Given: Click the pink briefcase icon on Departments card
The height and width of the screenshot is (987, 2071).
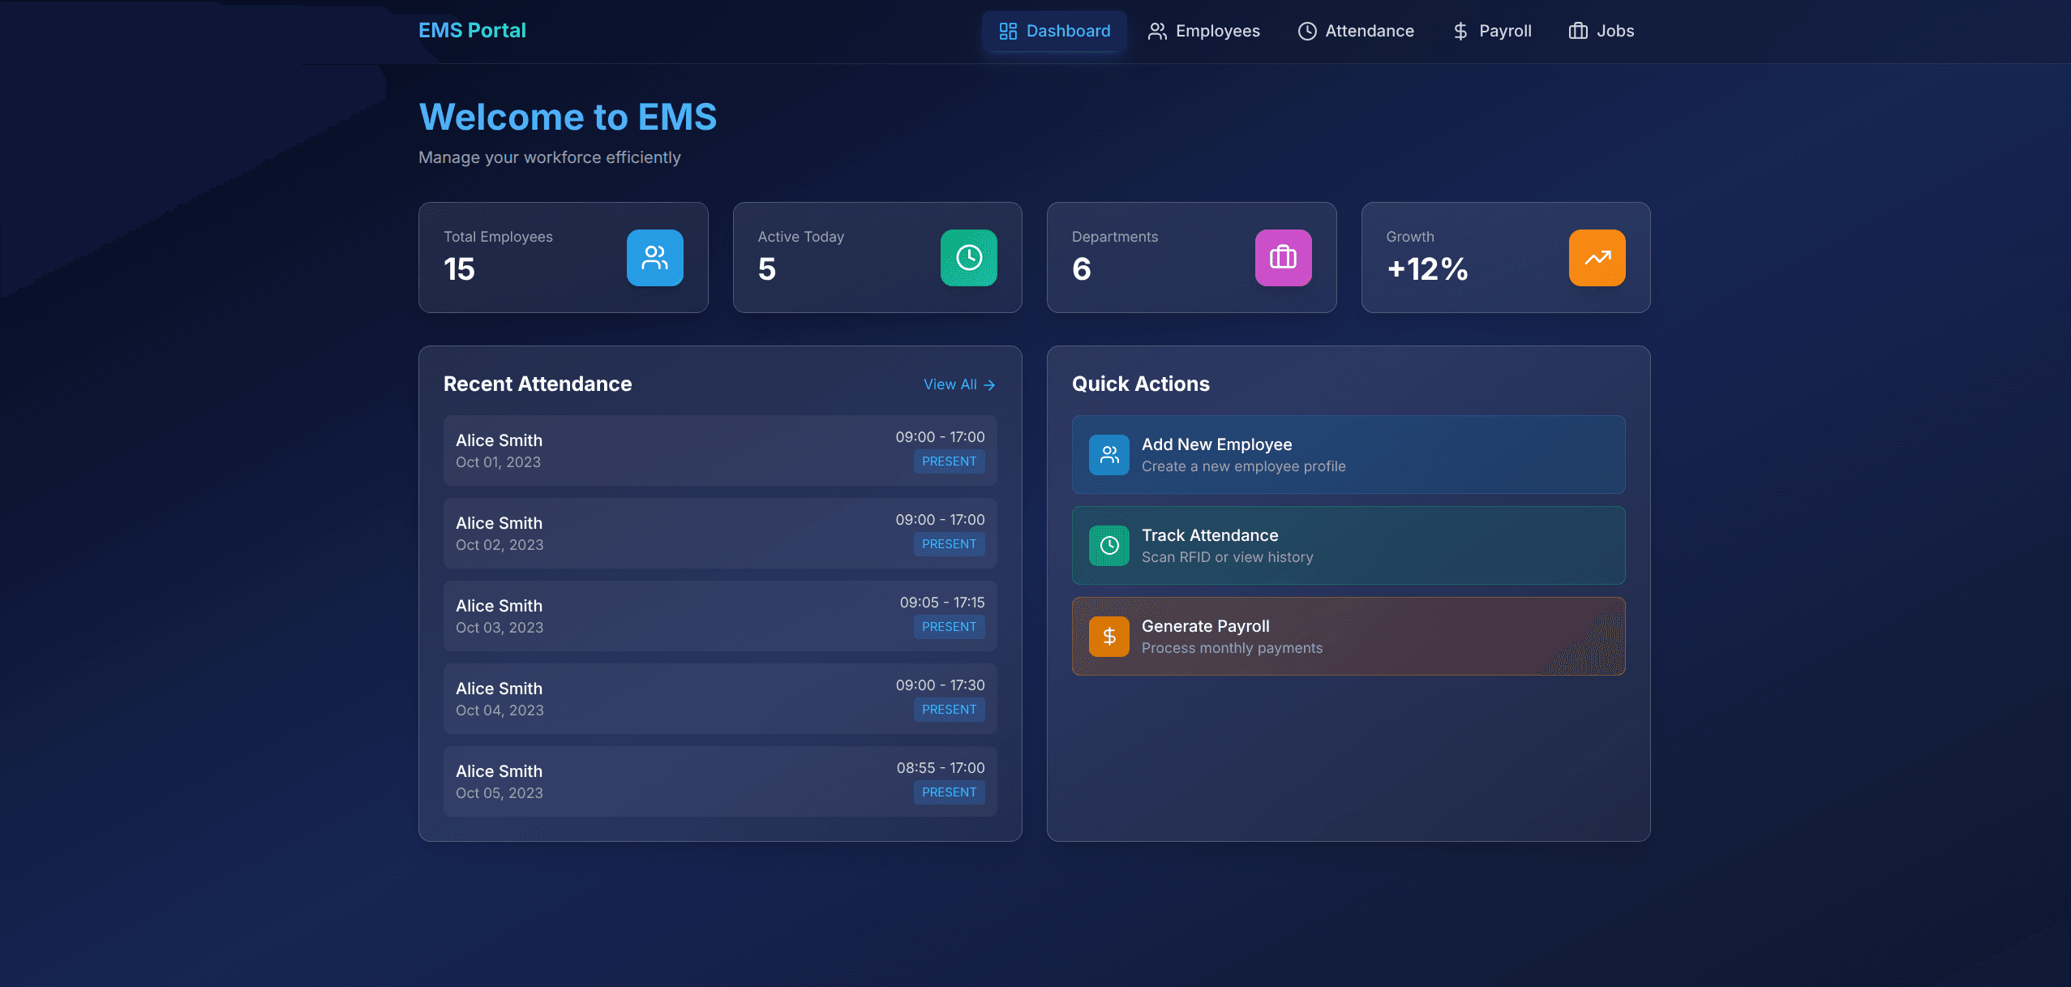Looking at the screenshot, I should [x=1281, y=257].
